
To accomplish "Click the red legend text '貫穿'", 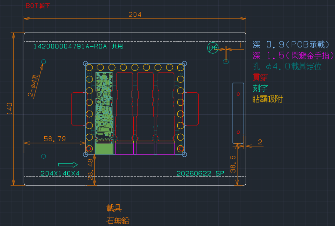I will (260, 77).
